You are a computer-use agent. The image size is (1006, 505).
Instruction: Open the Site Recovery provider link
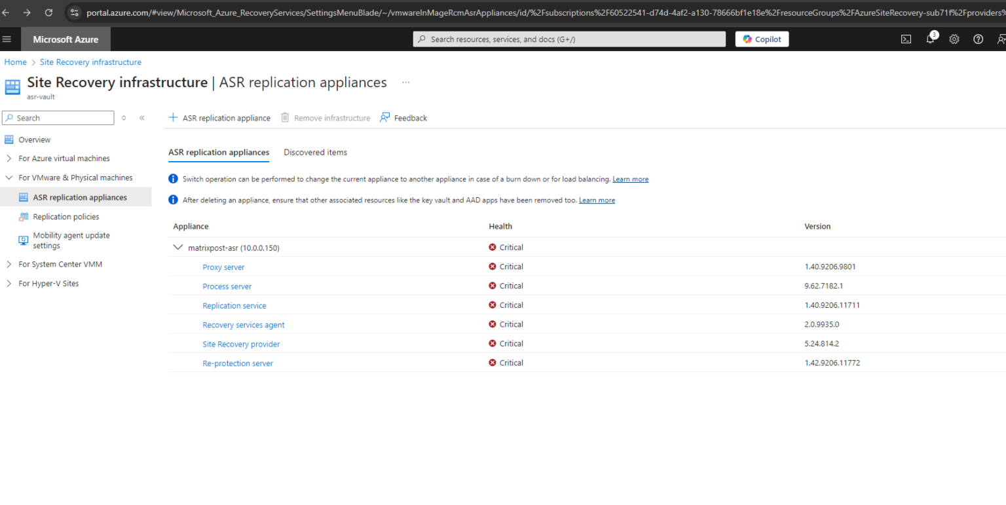[x=241, y=344]
